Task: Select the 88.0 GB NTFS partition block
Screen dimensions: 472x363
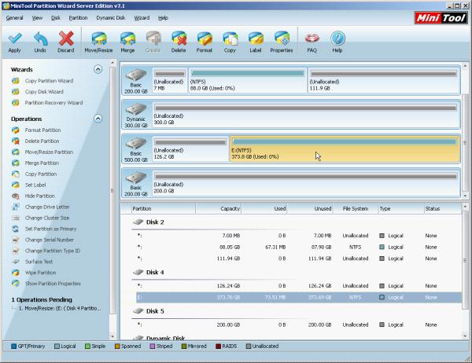Action: [x=248, y=80]
